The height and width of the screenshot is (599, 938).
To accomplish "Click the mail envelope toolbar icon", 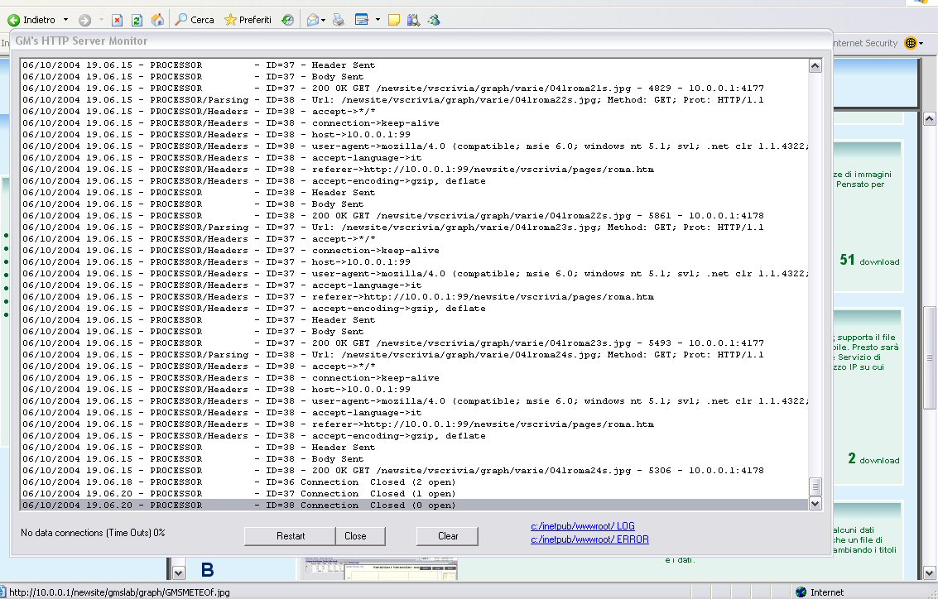I will coord(312,21).
